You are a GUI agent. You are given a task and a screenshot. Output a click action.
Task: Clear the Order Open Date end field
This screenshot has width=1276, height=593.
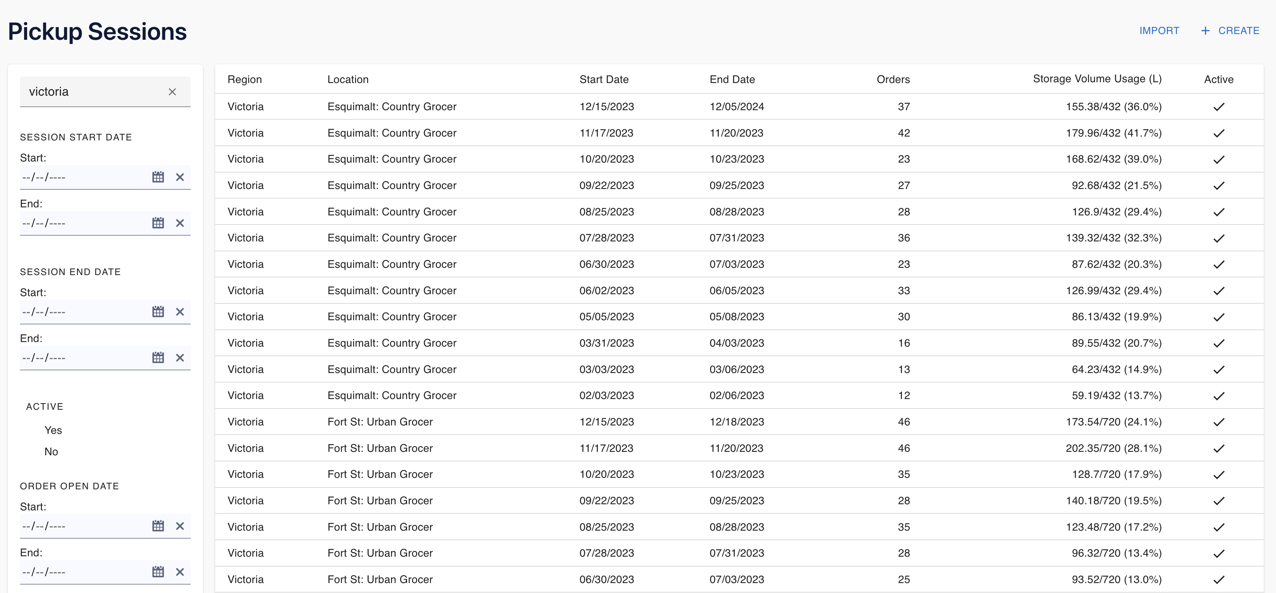(180, 572)
